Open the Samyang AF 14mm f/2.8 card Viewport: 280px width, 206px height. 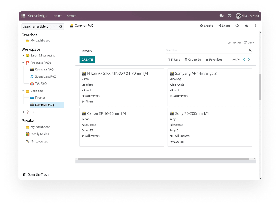pos(210,87)
